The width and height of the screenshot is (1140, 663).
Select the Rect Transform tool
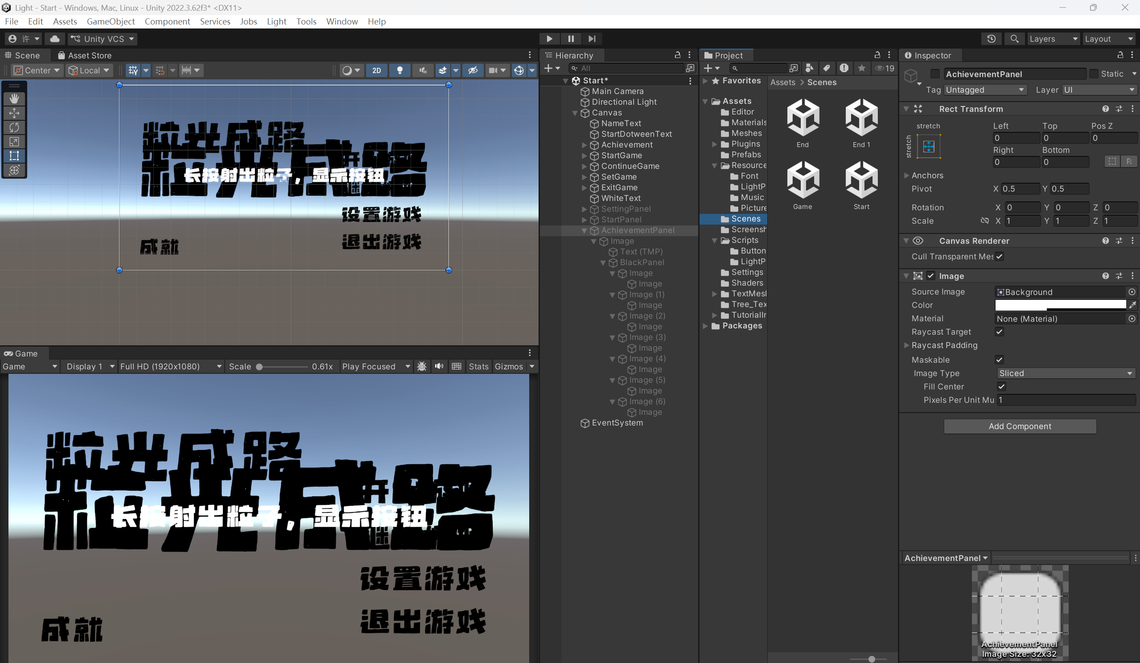(x=14, y=156)
